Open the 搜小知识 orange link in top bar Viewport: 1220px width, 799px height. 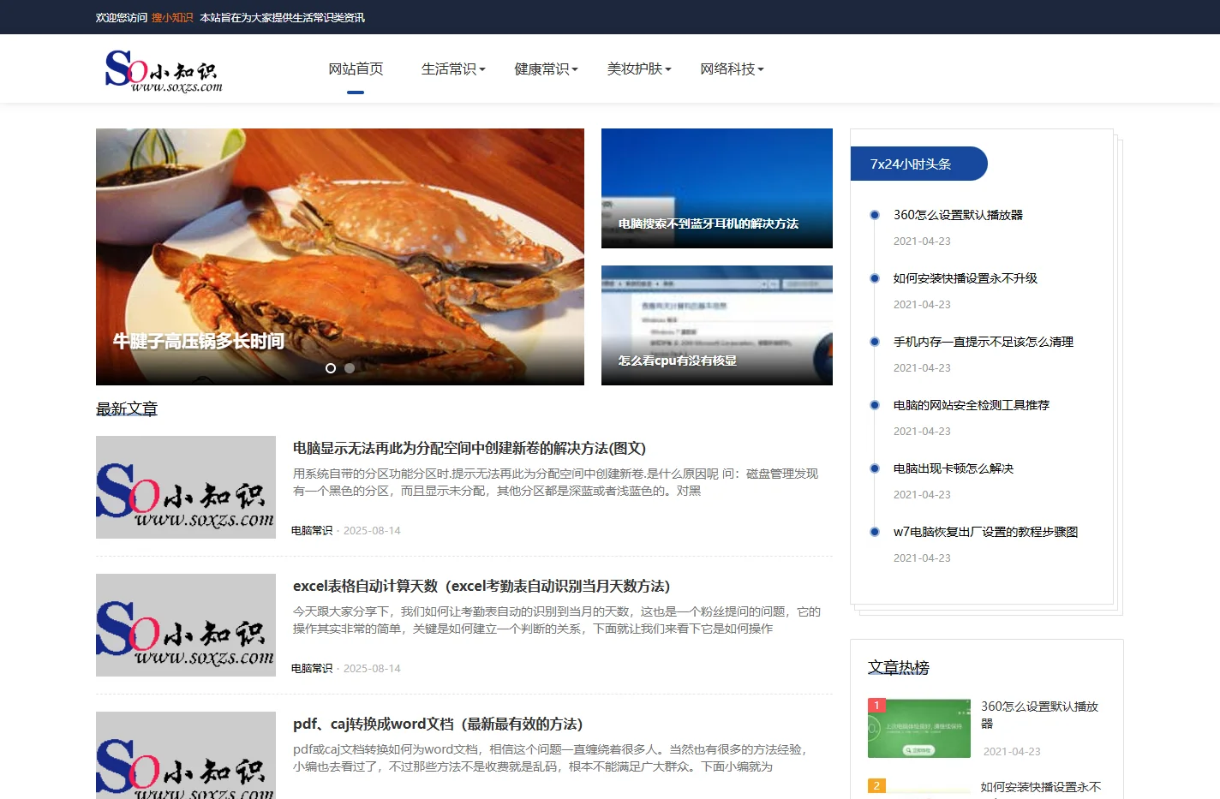click(x=172, y=17)
